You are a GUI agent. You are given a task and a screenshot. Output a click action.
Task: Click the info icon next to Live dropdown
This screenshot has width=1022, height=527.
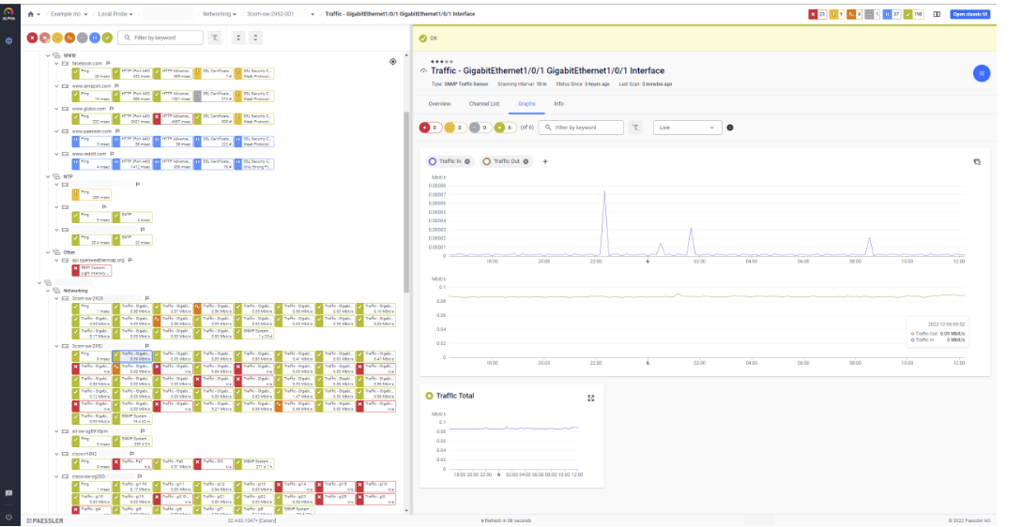tap(730, 128)
